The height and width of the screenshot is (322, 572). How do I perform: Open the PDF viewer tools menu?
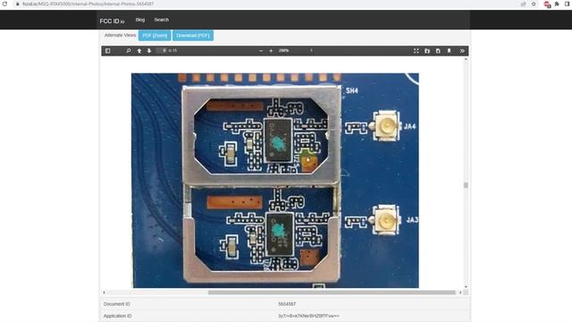click(462, 51)
